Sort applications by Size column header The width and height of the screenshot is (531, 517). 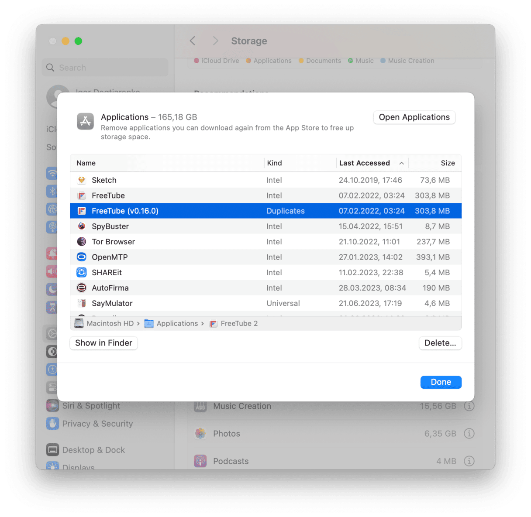click(x=448, y=163)
